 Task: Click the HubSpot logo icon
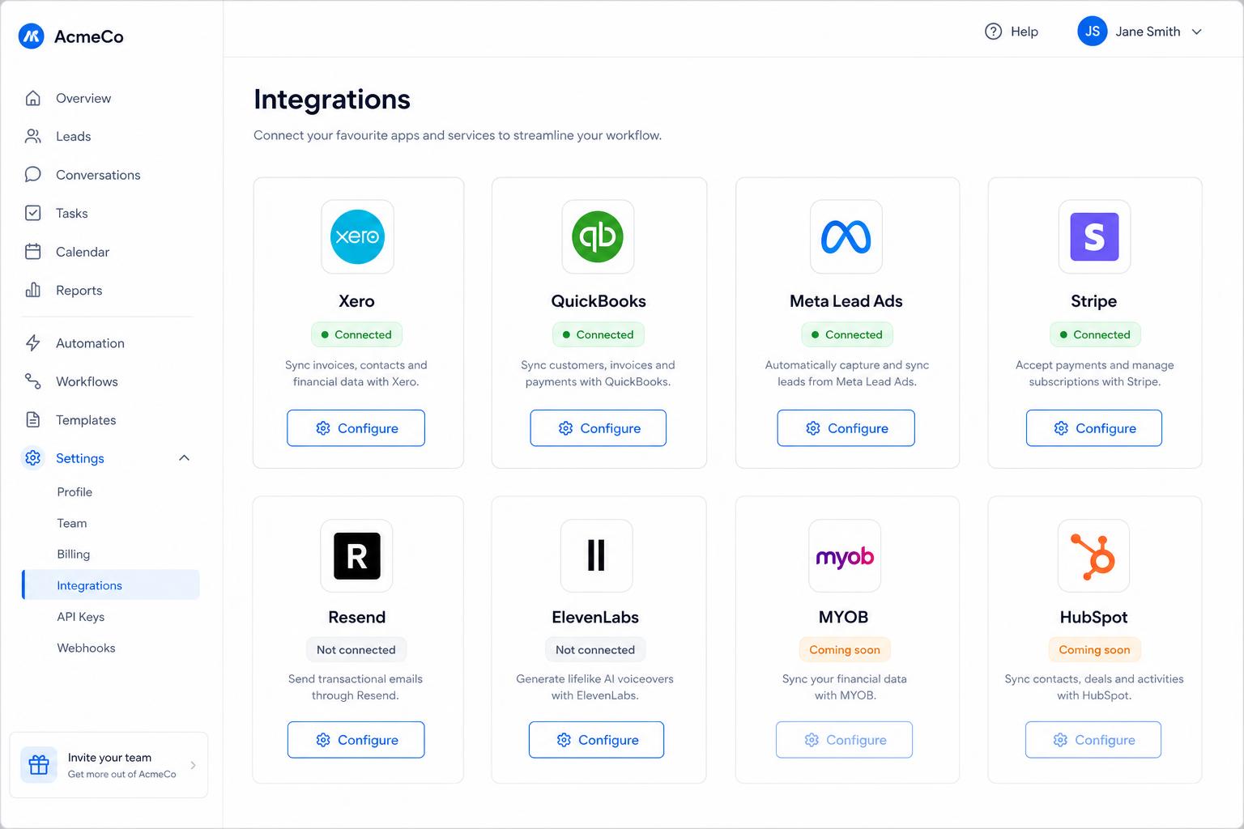click(1093, 556)
